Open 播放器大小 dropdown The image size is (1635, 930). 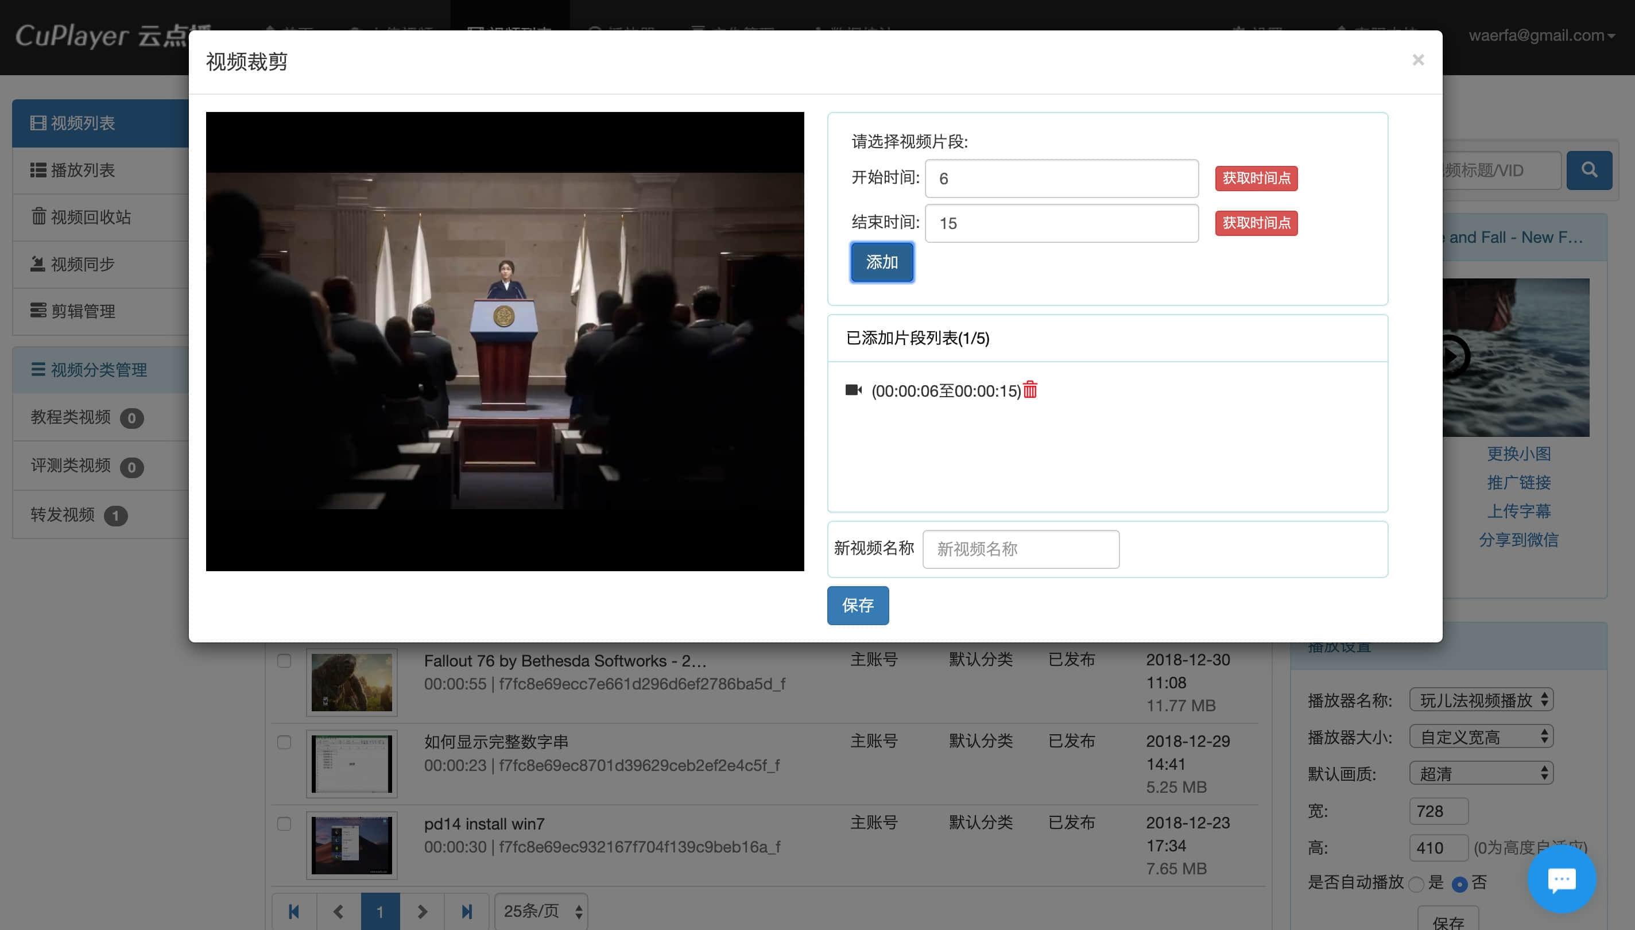click(x=1481, y=737)
